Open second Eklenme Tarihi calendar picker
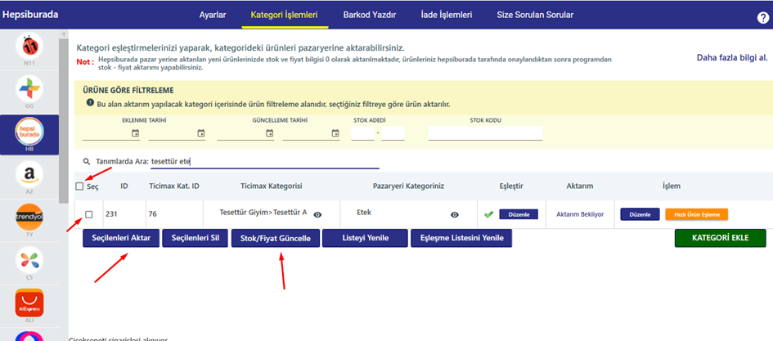 click(200, 133)
